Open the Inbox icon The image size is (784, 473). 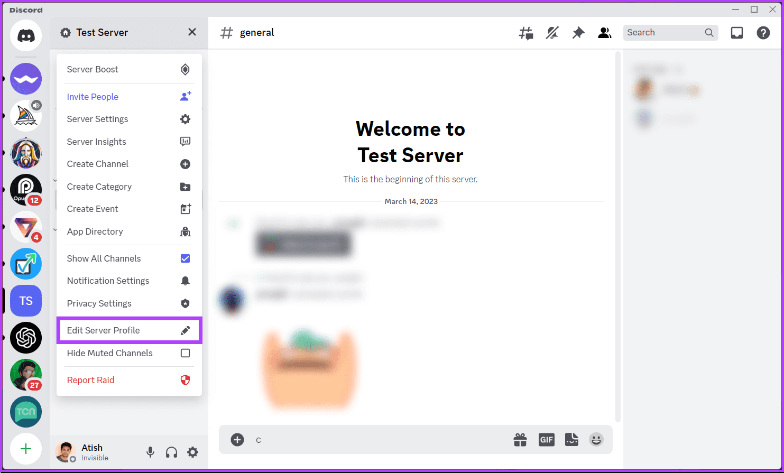pyautogui.click(x=737, y=33)
